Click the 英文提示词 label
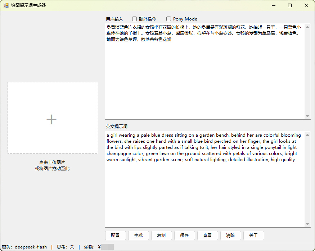315x251 pixels. click(x=117, y=127)
